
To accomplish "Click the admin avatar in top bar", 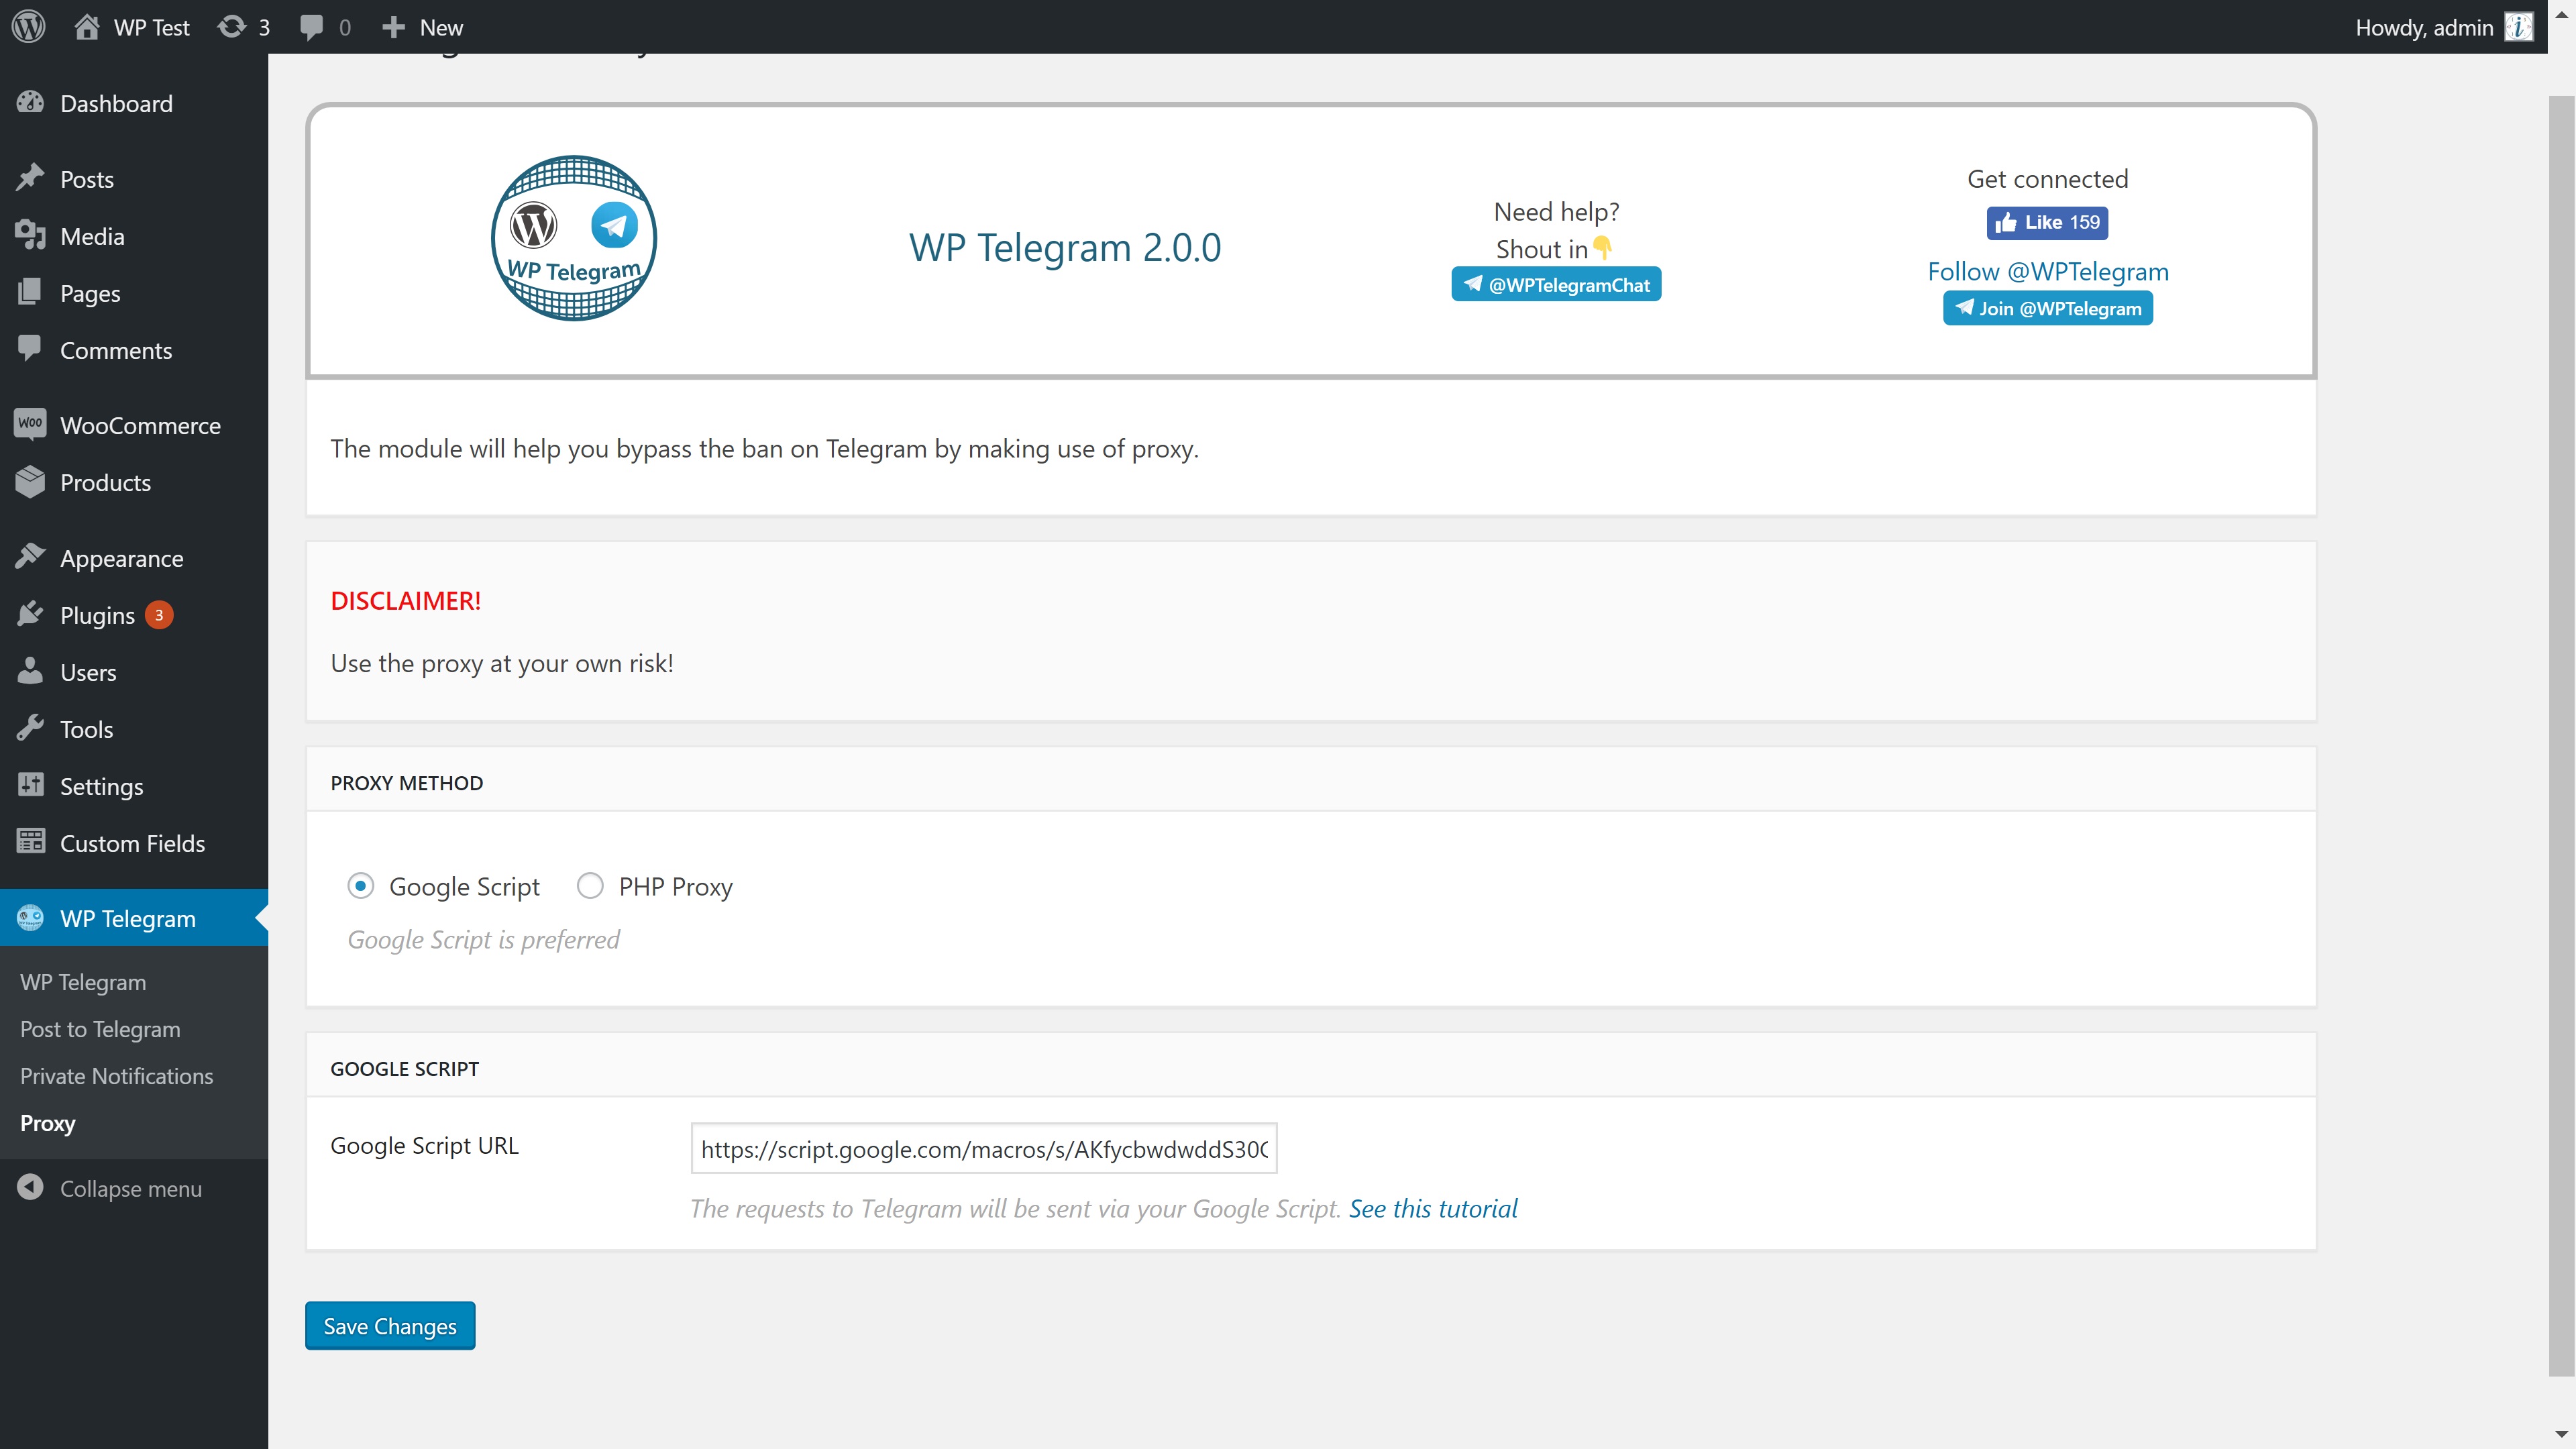I will coord(2518,27).
